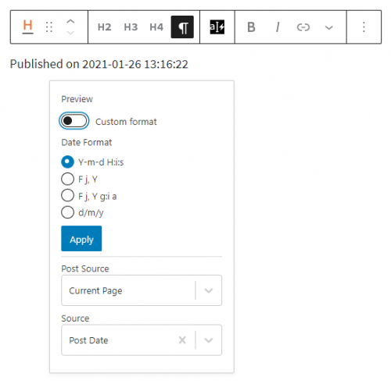Select the F j, Y date format
The width and height of the screenshot is (391, 384).
(67, 179)
